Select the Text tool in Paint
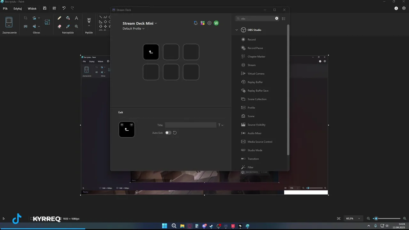The image size is (409, 230). coord(76,18)
